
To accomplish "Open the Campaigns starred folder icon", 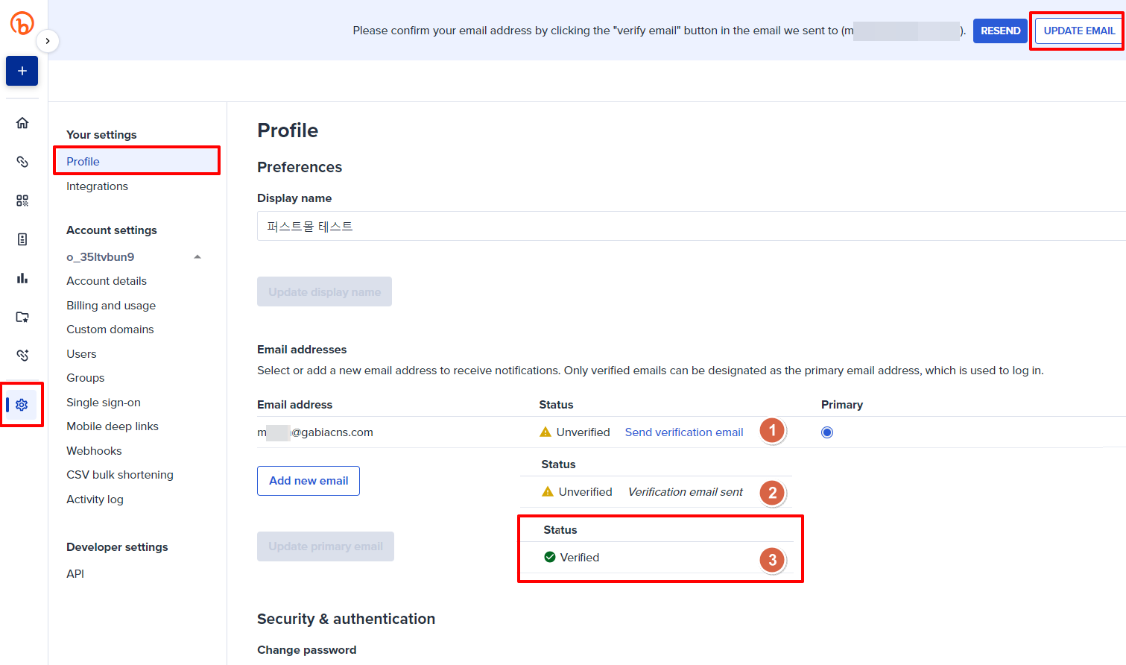I will click(x=22, y=317).
